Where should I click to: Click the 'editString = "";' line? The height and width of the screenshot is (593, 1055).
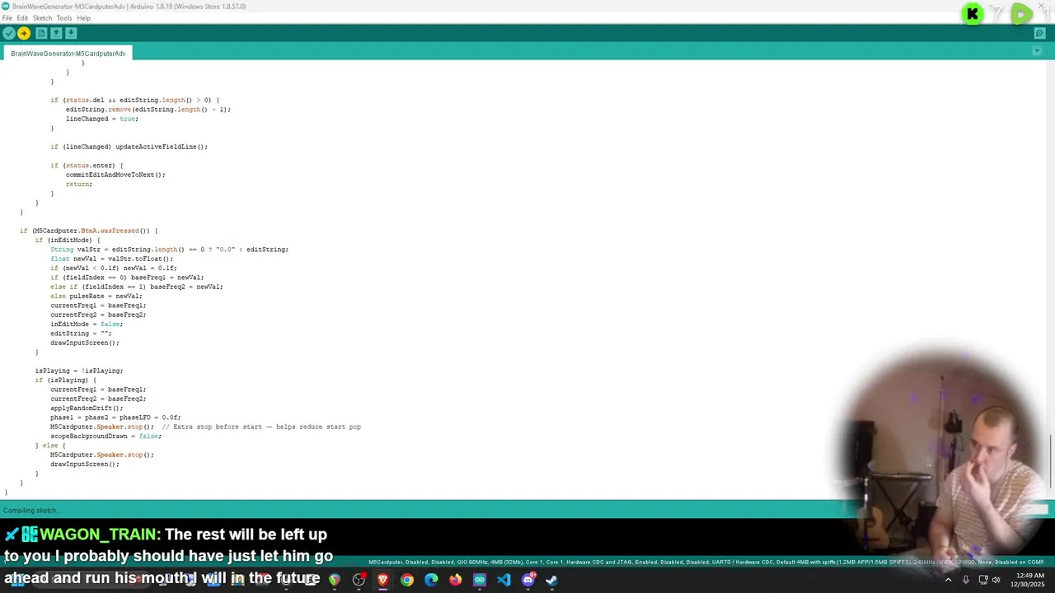click(81, 334)
